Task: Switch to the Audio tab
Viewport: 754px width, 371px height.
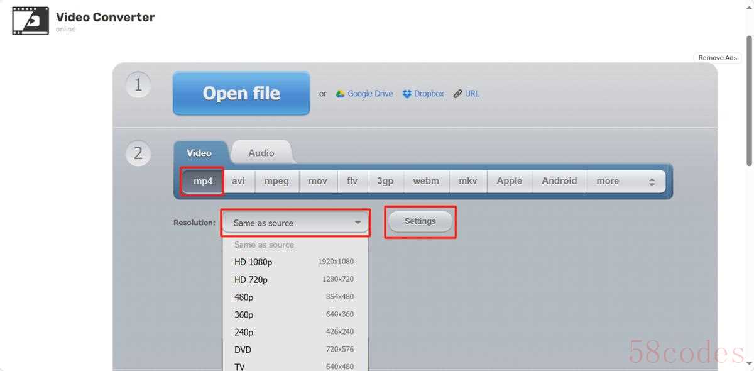Action: pyautogui.click(x=261, y=153)
